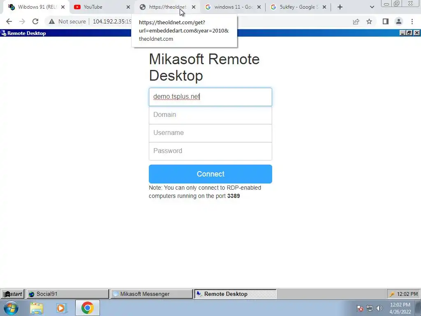Open the Chrome profile avatar icon
Screen dimensions: 421x316
[399, 21]
